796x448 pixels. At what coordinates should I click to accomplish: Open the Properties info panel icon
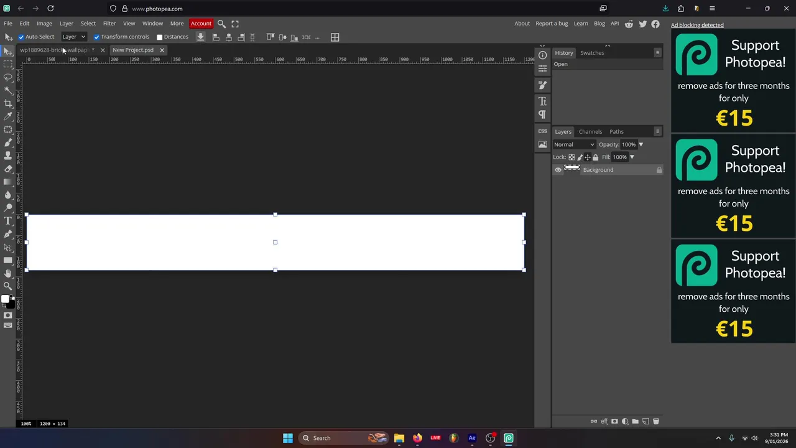542,55
